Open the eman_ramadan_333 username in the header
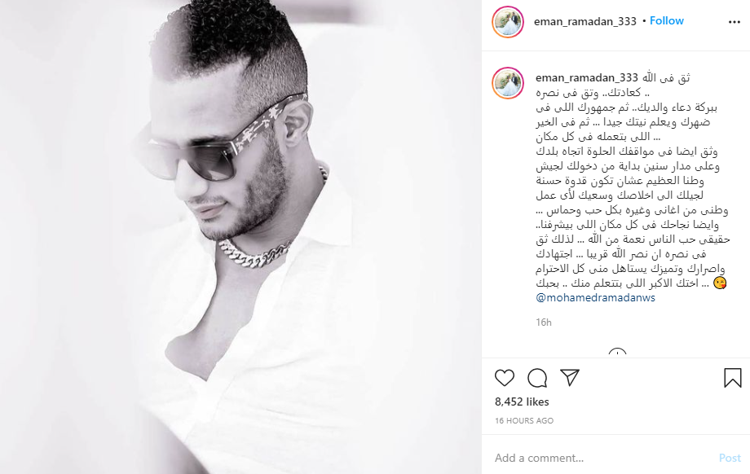 (585, 21)
